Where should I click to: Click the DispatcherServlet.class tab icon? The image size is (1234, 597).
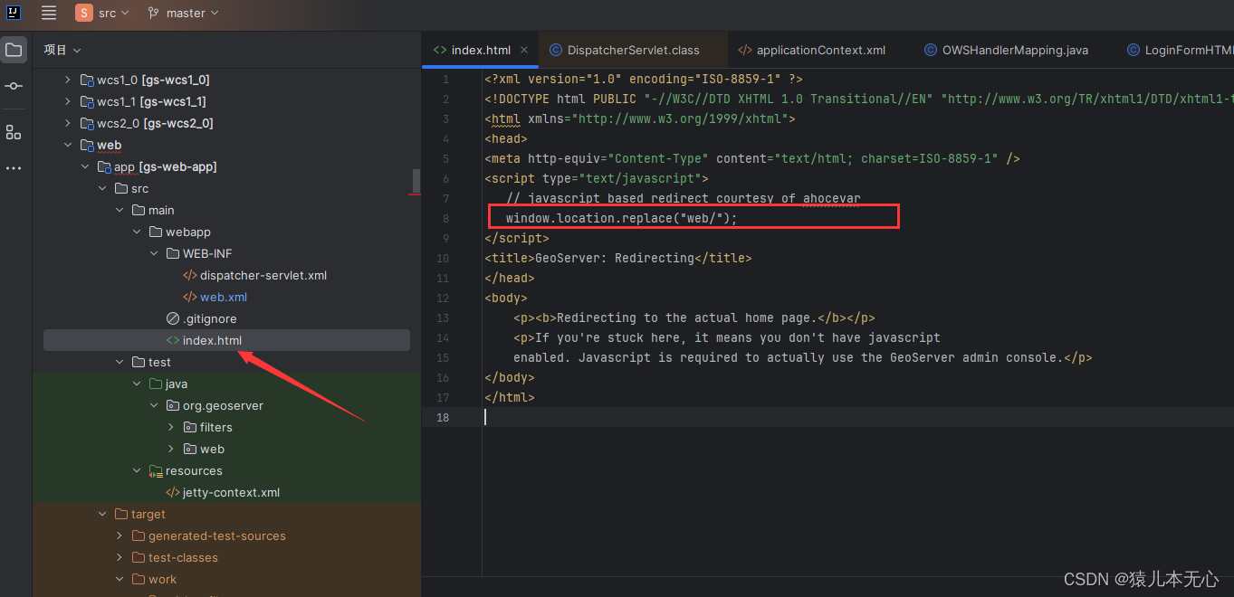[x=556, y=50]
